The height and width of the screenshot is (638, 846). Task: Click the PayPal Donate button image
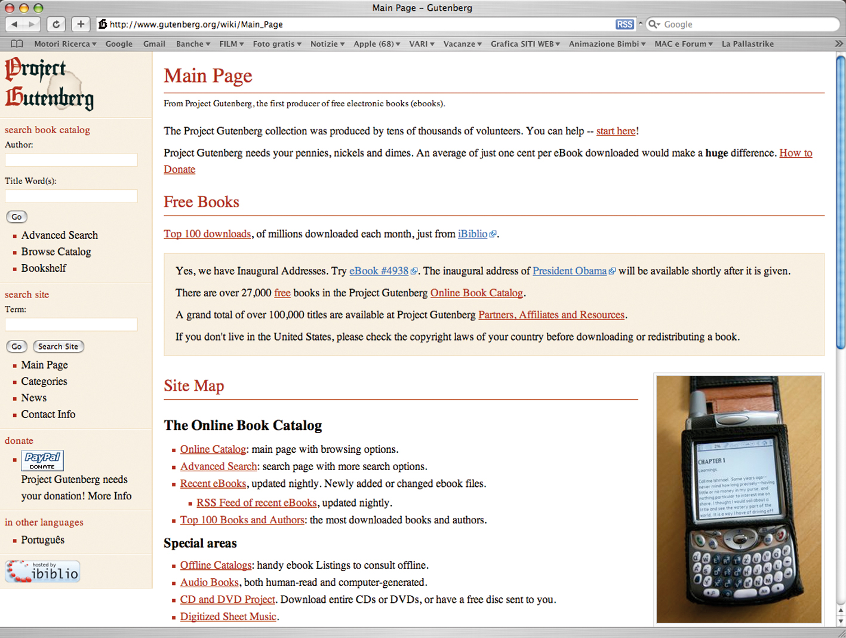(42, 461)
